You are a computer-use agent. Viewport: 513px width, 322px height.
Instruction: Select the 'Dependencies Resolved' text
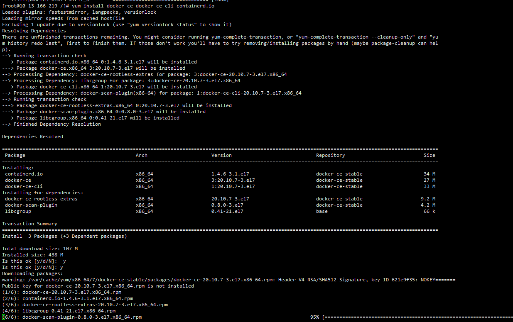(x=32, y=137)
